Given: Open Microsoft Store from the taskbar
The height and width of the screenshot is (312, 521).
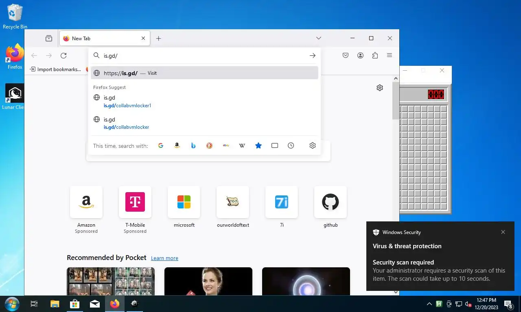Looking at the screenshot, I should pyautogui.click(x=74, y=304).
